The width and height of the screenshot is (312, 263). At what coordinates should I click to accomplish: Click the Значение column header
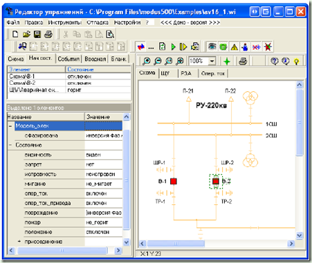pos(104,117)
